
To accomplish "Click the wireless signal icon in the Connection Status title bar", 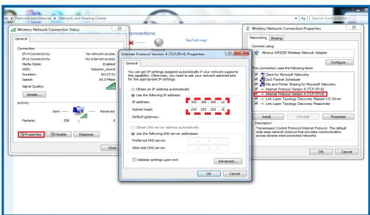I will click(x=13, y=29).
